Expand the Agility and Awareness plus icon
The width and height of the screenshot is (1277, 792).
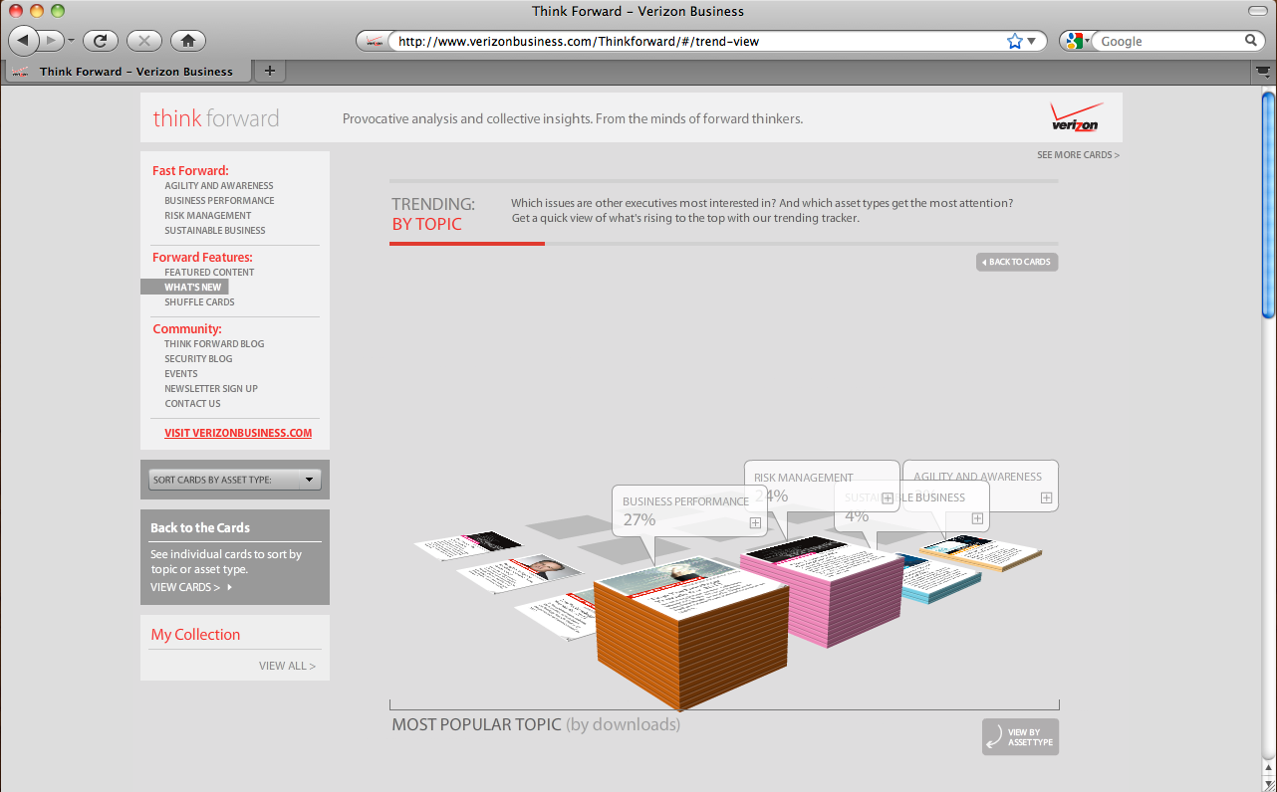(1046, 497)
